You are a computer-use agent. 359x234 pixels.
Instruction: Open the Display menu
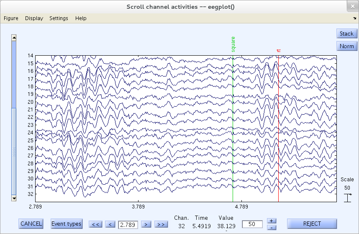coord(34,18)
